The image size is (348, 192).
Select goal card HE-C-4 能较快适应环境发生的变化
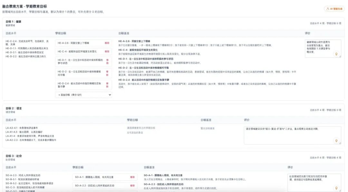click(83, 51)
